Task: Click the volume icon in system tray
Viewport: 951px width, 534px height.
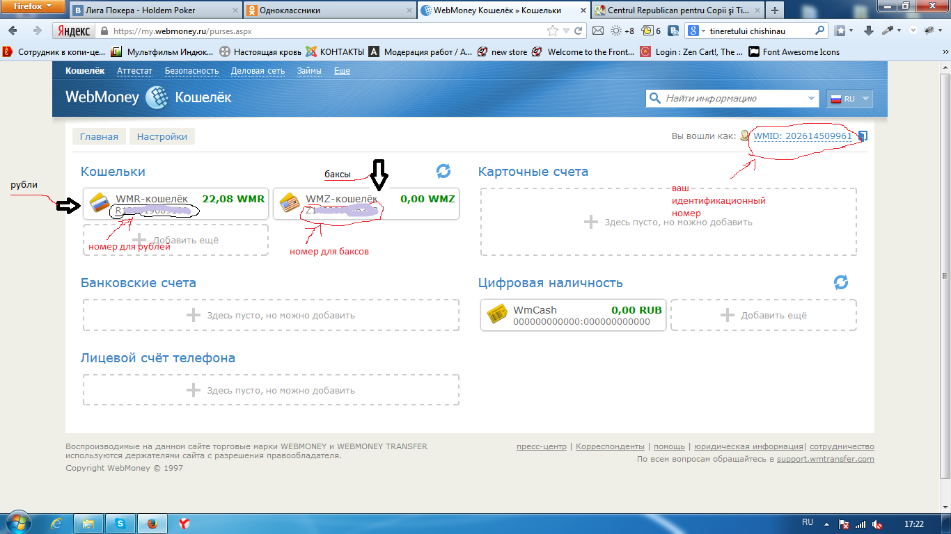Action: (x=878, y=524)
